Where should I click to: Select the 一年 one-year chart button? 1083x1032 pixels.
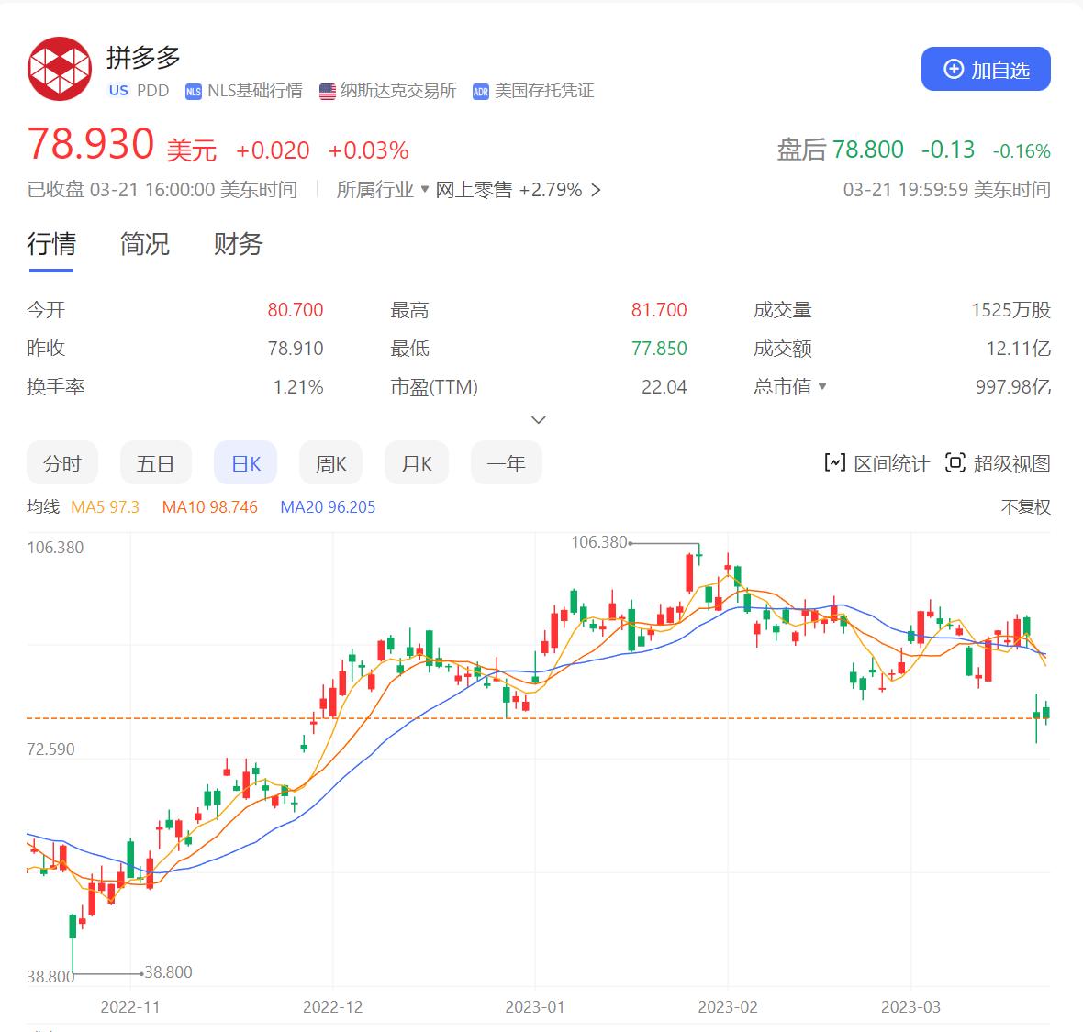coord(506,463)
